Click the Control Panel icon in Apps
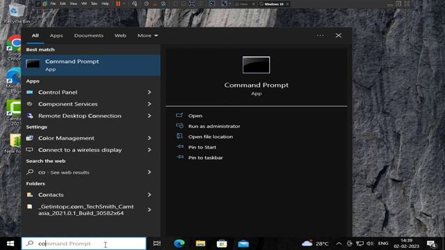Viewport: 445px width, 250px height. pyautogui.click(x=30, y=92)
